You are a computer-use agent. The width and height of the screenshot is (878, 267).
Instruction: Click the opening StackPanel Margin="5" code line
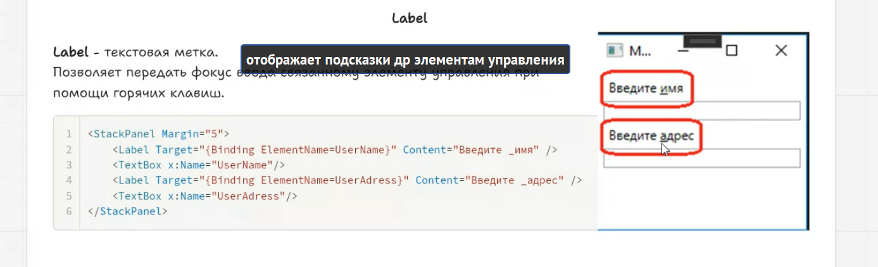pos(158,134)
